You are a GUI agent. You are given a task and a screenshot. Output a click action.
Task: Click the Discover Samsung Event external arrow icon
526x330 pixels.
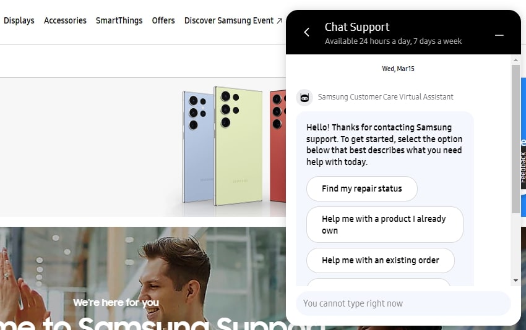click(279, 21)
